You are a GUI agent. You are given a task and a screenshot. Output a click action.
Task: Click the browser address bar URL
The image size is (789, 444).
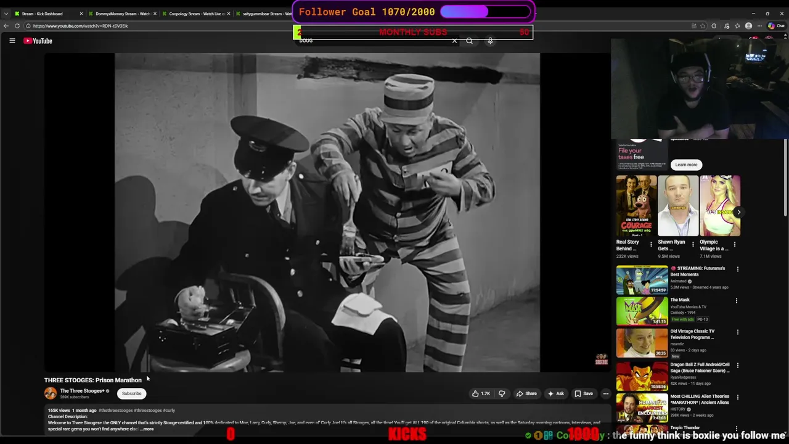tap(80, 26)
